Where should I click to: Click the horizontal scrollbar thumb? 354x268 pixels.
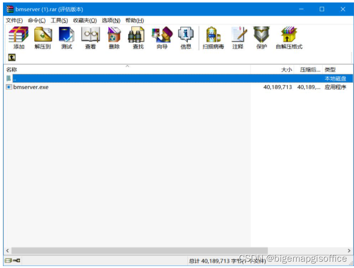tap(140, 250)
